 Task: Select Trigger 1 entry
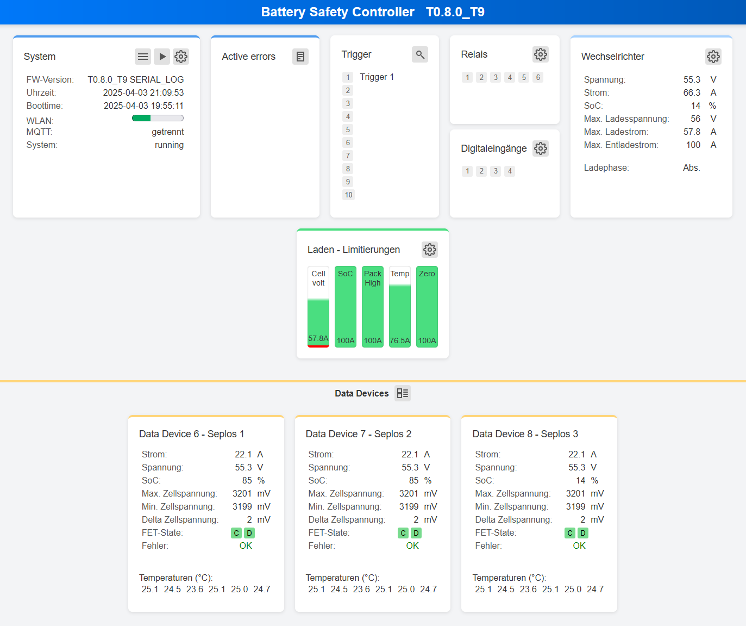[x=377, y=77]
